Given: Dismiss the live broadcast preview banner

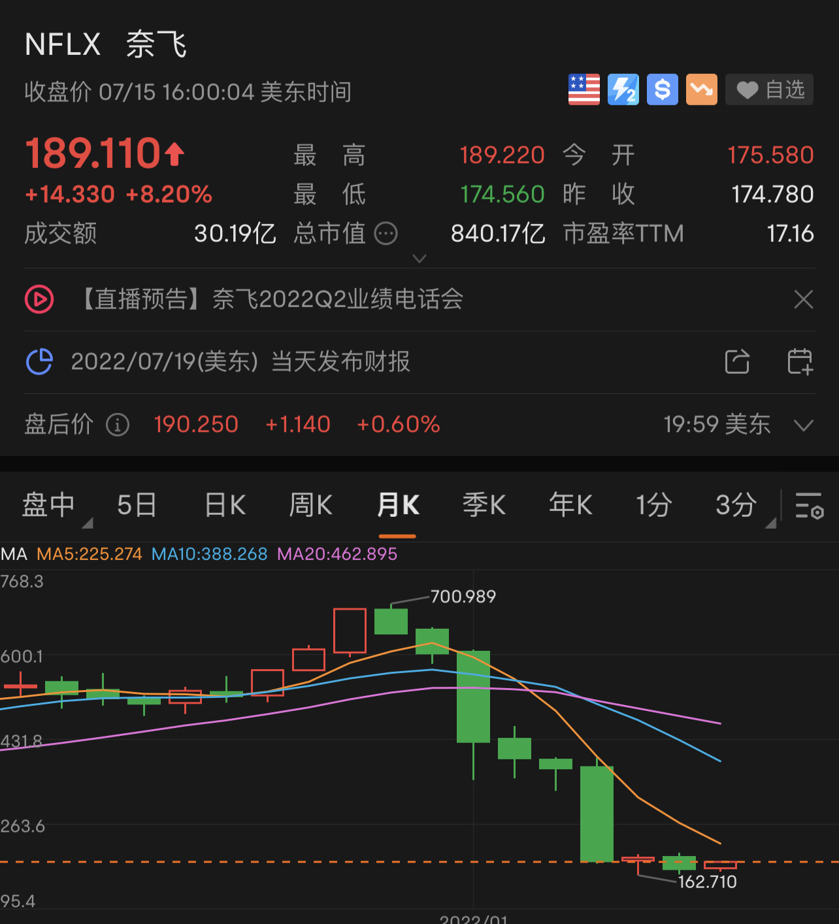Looking at the screenshot, I should click(803, 299).
